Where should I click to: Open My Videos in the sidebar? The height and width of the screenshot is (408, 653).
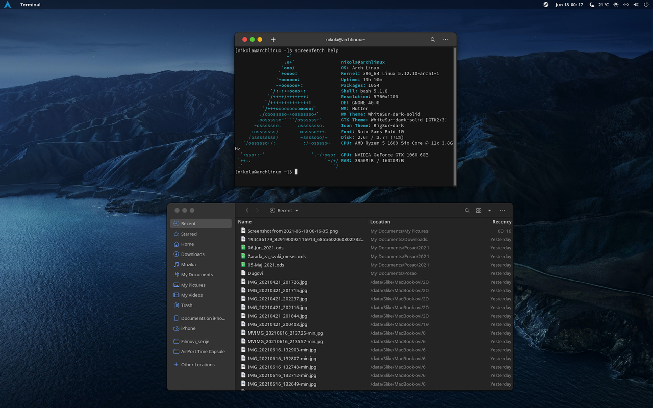[201, 295]
